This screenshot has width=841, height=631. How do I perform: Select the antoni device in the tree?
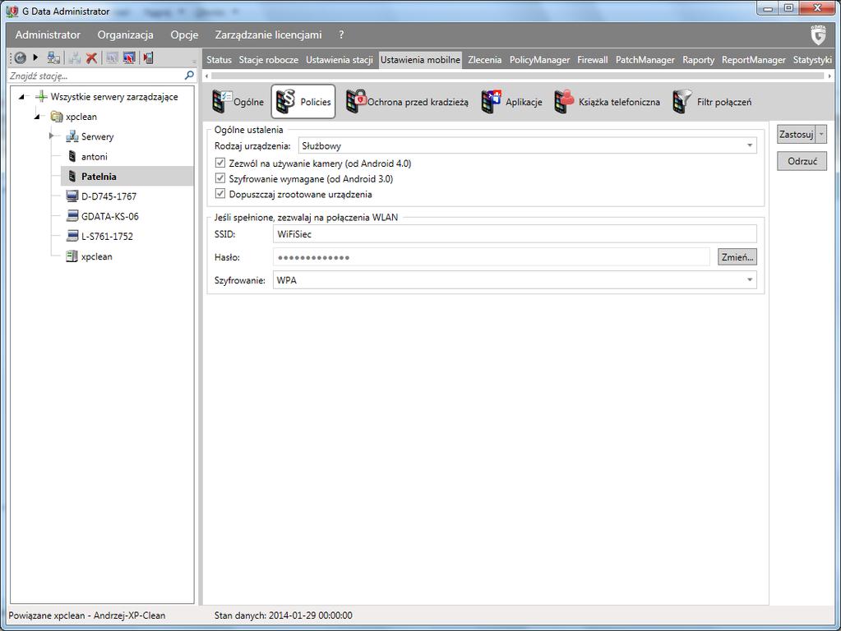(95, 157)
